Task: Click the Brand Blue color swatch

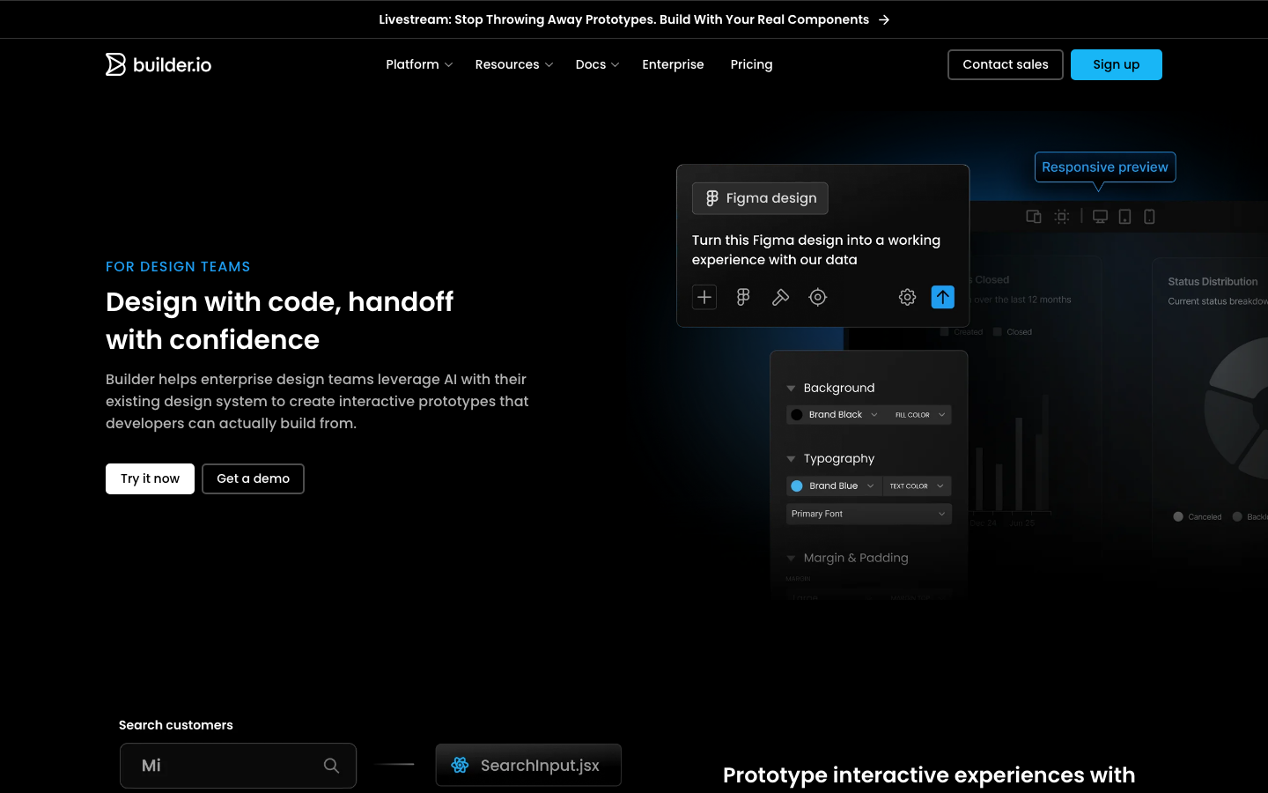Action: [x=797, y=485]
